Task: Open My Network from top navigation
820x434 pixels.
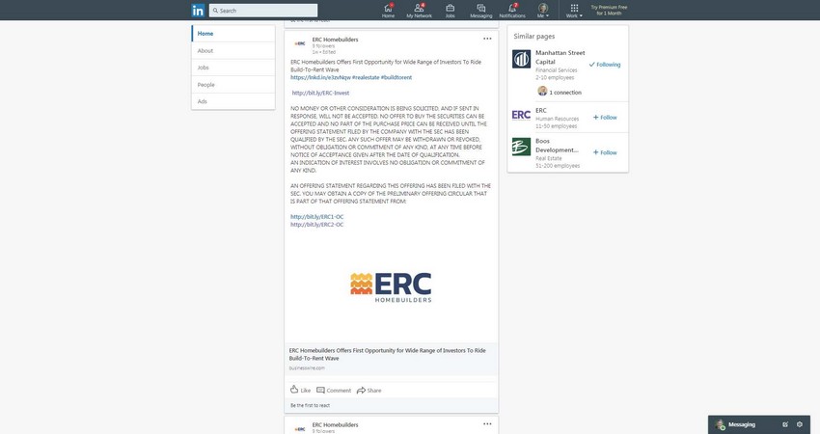Action: click(x=419, y=11)
